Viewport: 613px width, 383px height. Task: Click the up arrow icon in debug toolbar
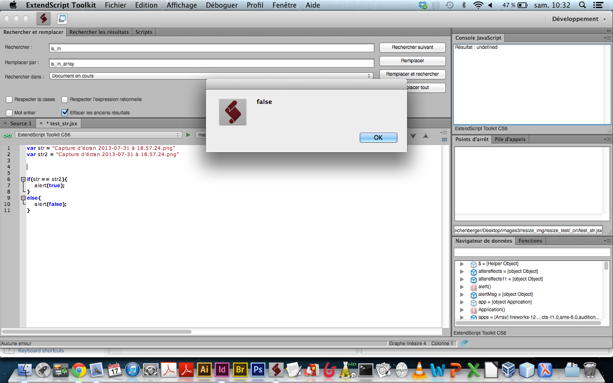[x=425, y=136]
